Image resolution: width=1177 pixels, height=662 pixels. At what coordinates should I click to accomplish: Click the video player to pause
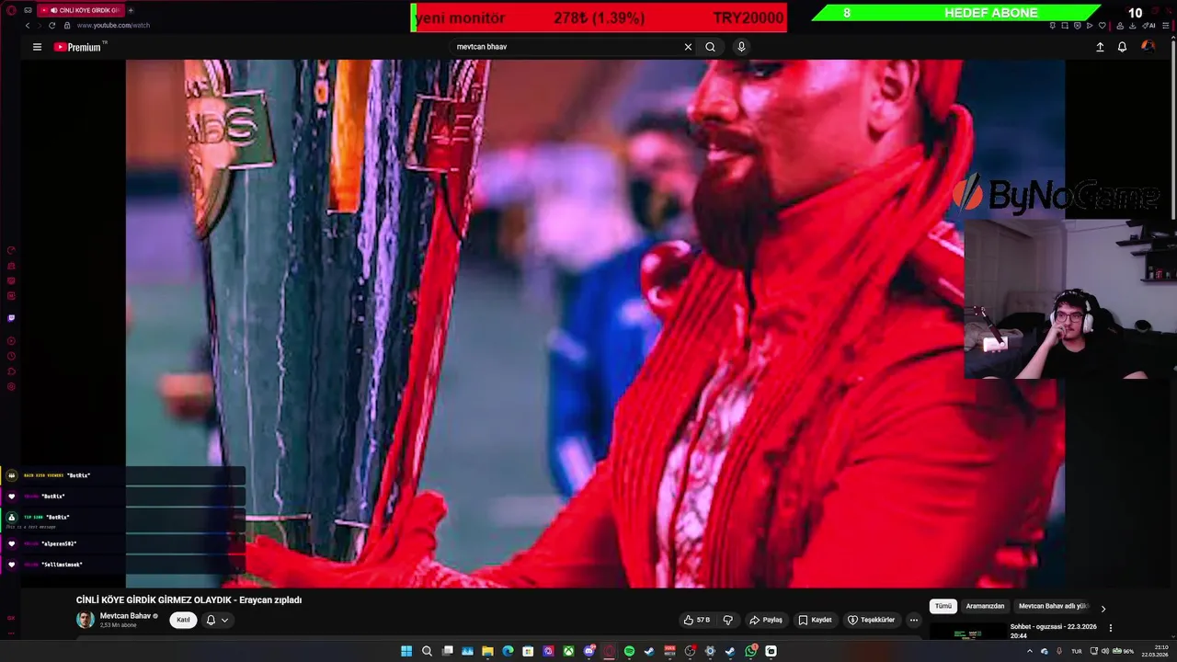coord(595,324)
